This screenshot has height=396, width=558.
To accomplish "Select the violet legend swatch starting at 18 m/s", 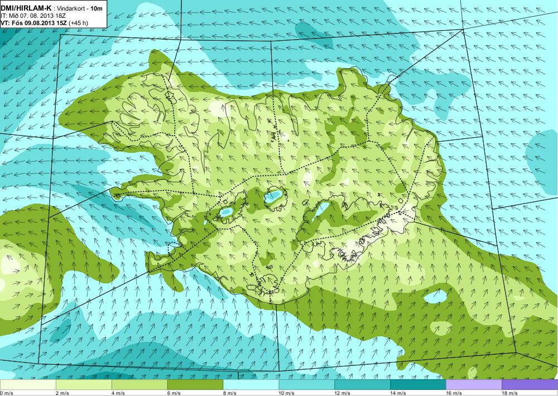I will 530,385.
